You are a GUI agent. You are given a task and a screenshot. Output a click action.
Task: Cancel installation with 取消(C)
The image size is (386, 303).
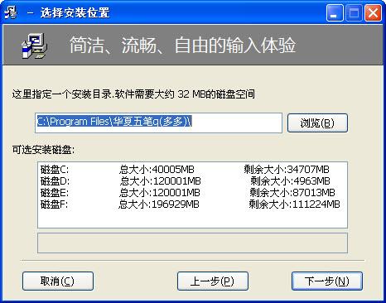(58, 281)
